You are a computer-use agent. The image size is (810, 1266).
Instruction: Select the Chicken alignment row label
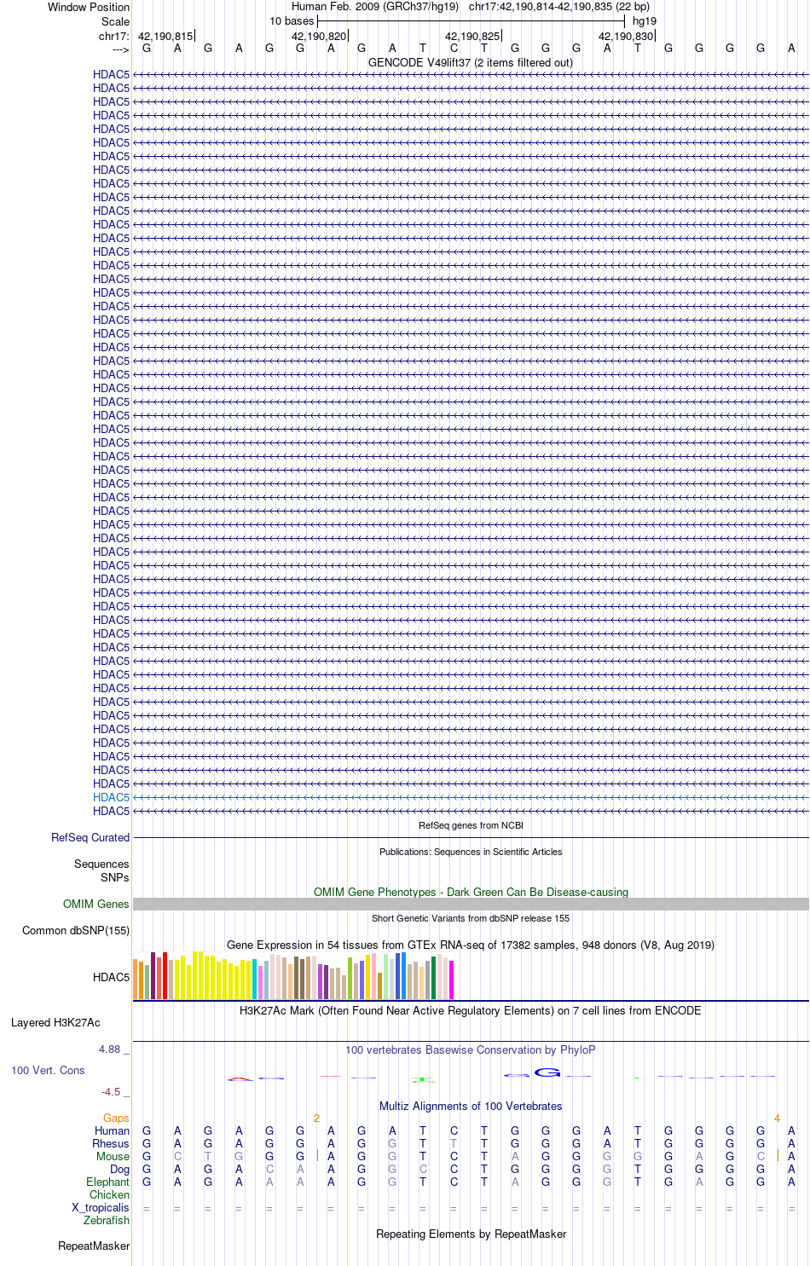click(109, 1194)
